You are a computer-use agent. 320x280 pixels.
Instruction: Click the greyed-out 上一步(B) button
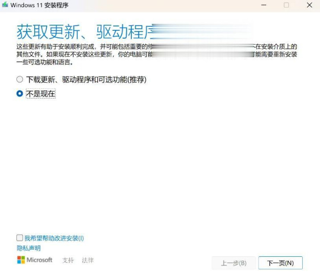tap(234, 263)
